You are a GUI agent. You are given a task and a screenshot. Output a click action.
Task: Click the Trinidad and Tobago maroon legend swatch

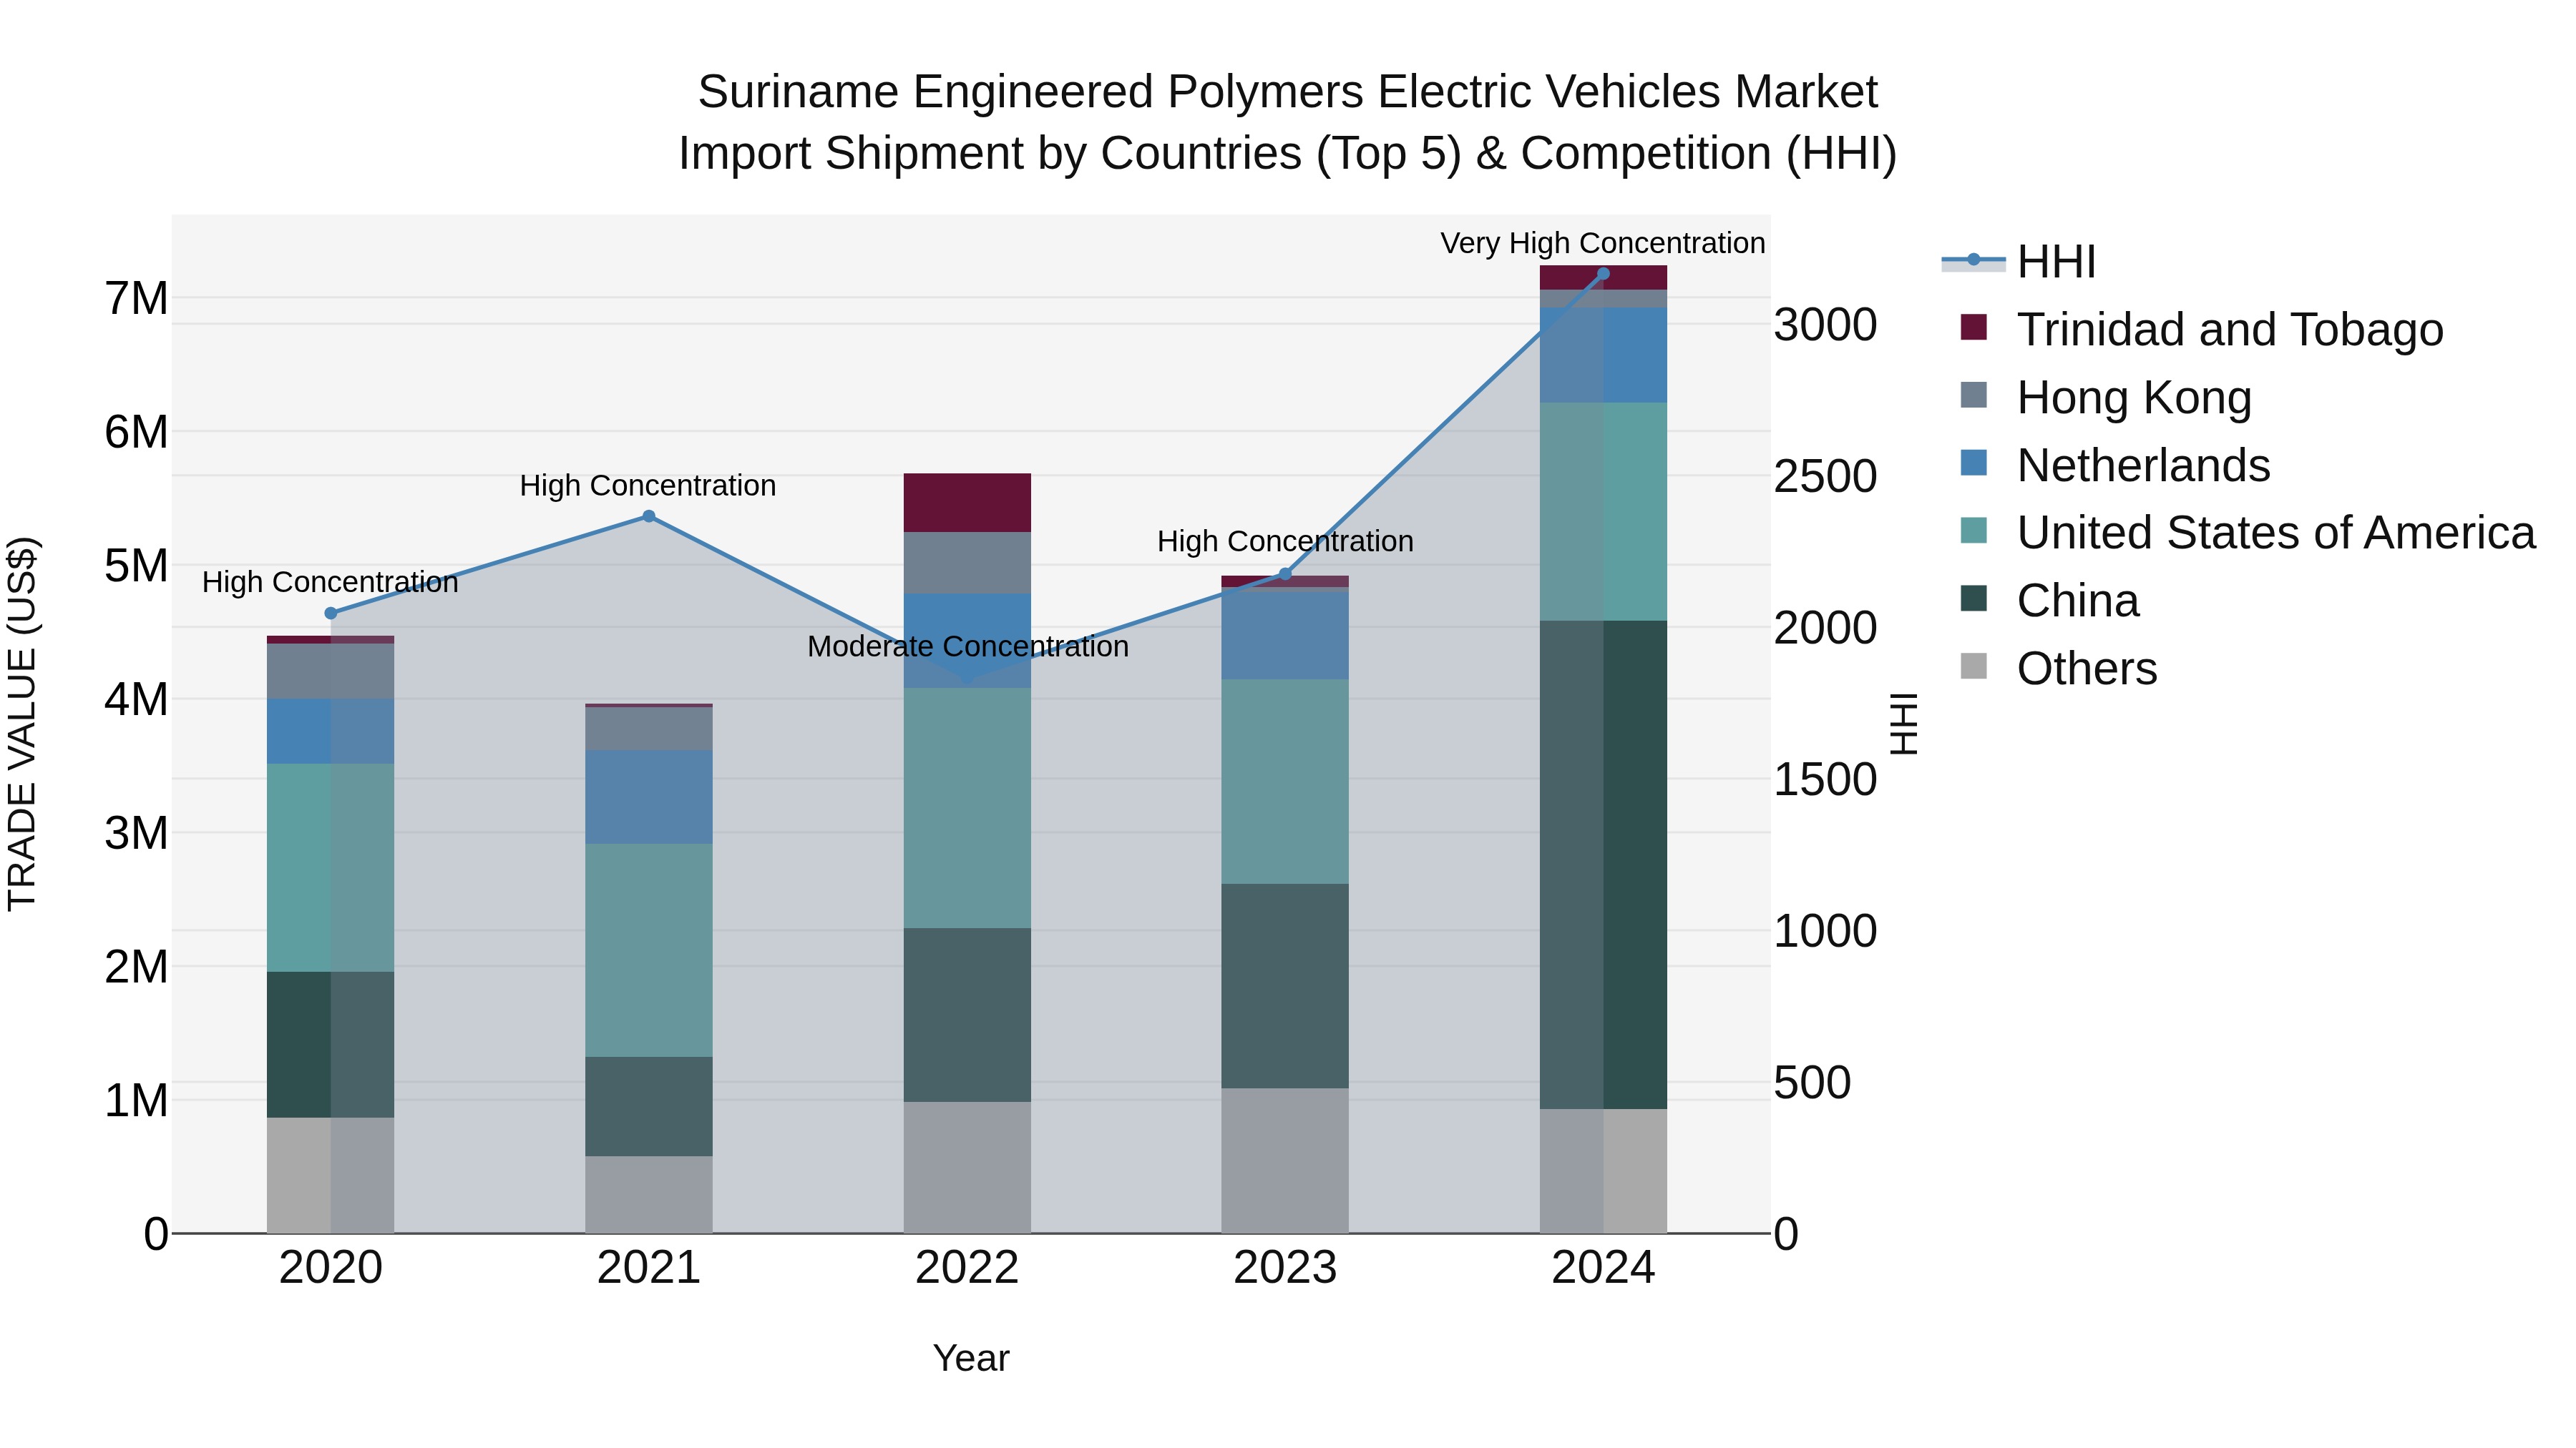(1974, 327)
